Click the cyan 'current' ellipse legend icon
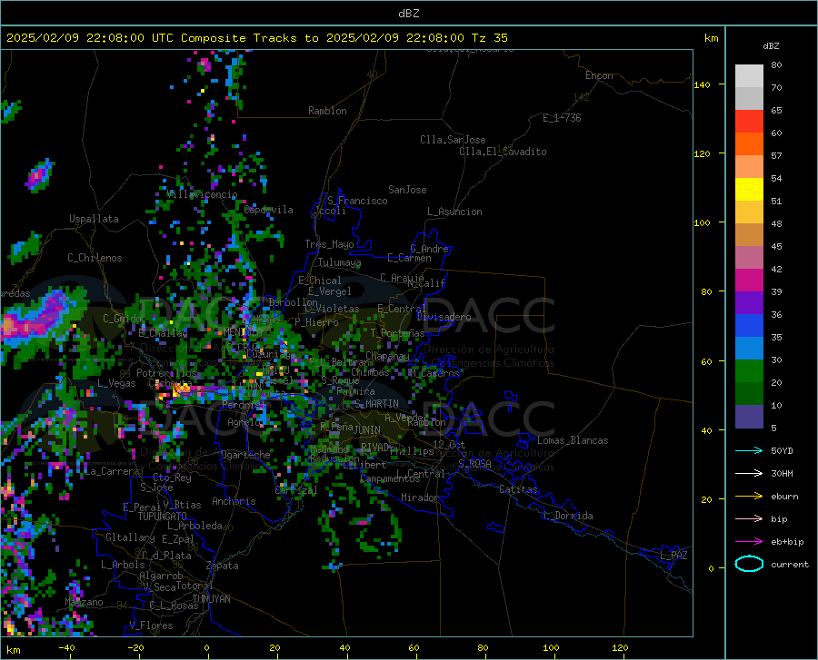 [x=749, y=564]
